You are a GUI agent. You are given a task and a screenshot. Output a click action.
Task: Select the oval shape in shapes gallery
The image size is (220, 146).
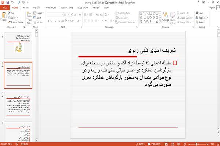point(154,14)
